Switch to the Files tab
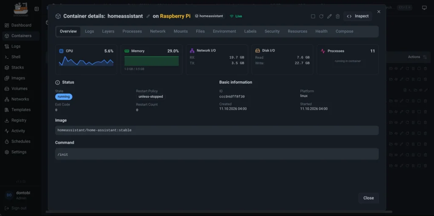The width and height of the screenshot is (434, 216). tap(200, 31)
